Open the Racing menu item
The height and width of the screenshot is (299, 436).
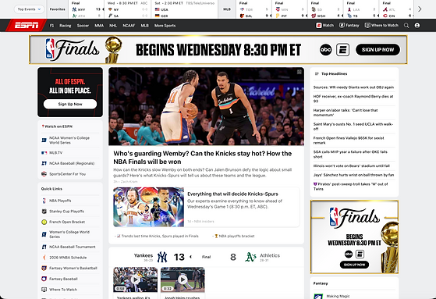66,25
